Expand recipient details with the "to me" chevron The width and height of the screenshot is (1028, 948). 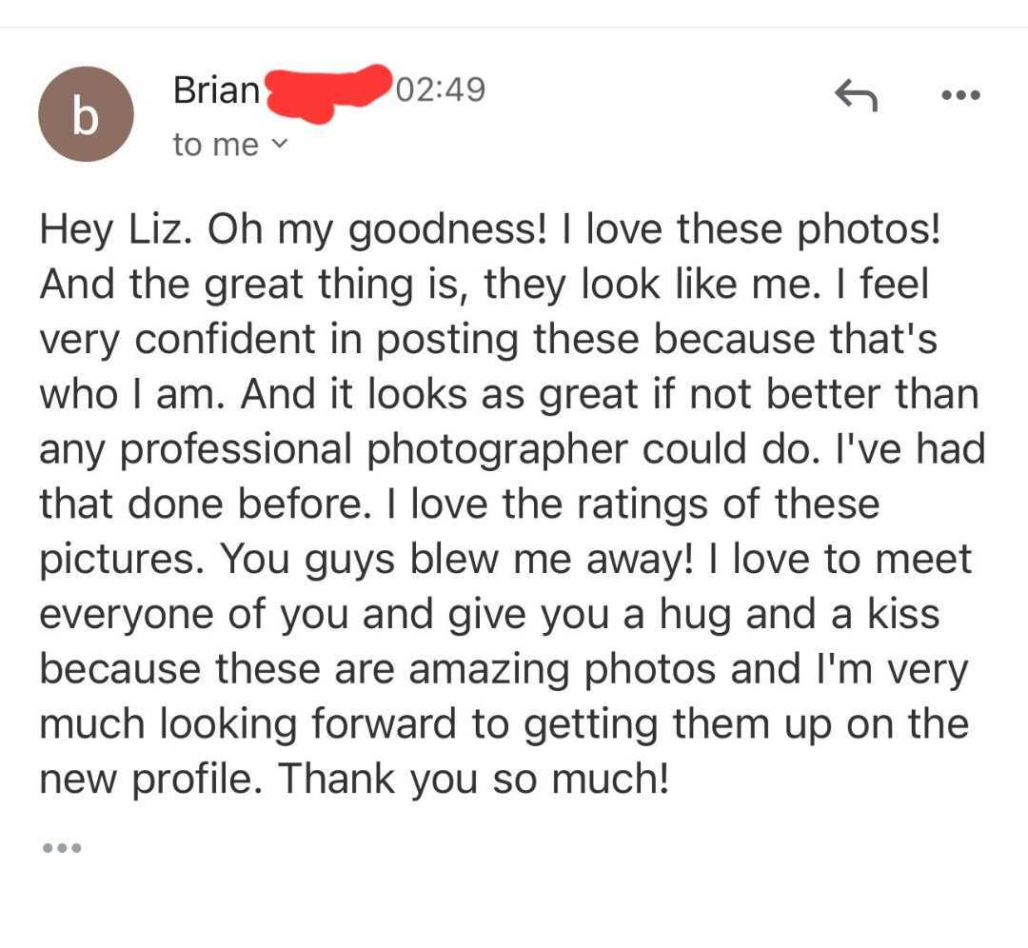(278, 145)
